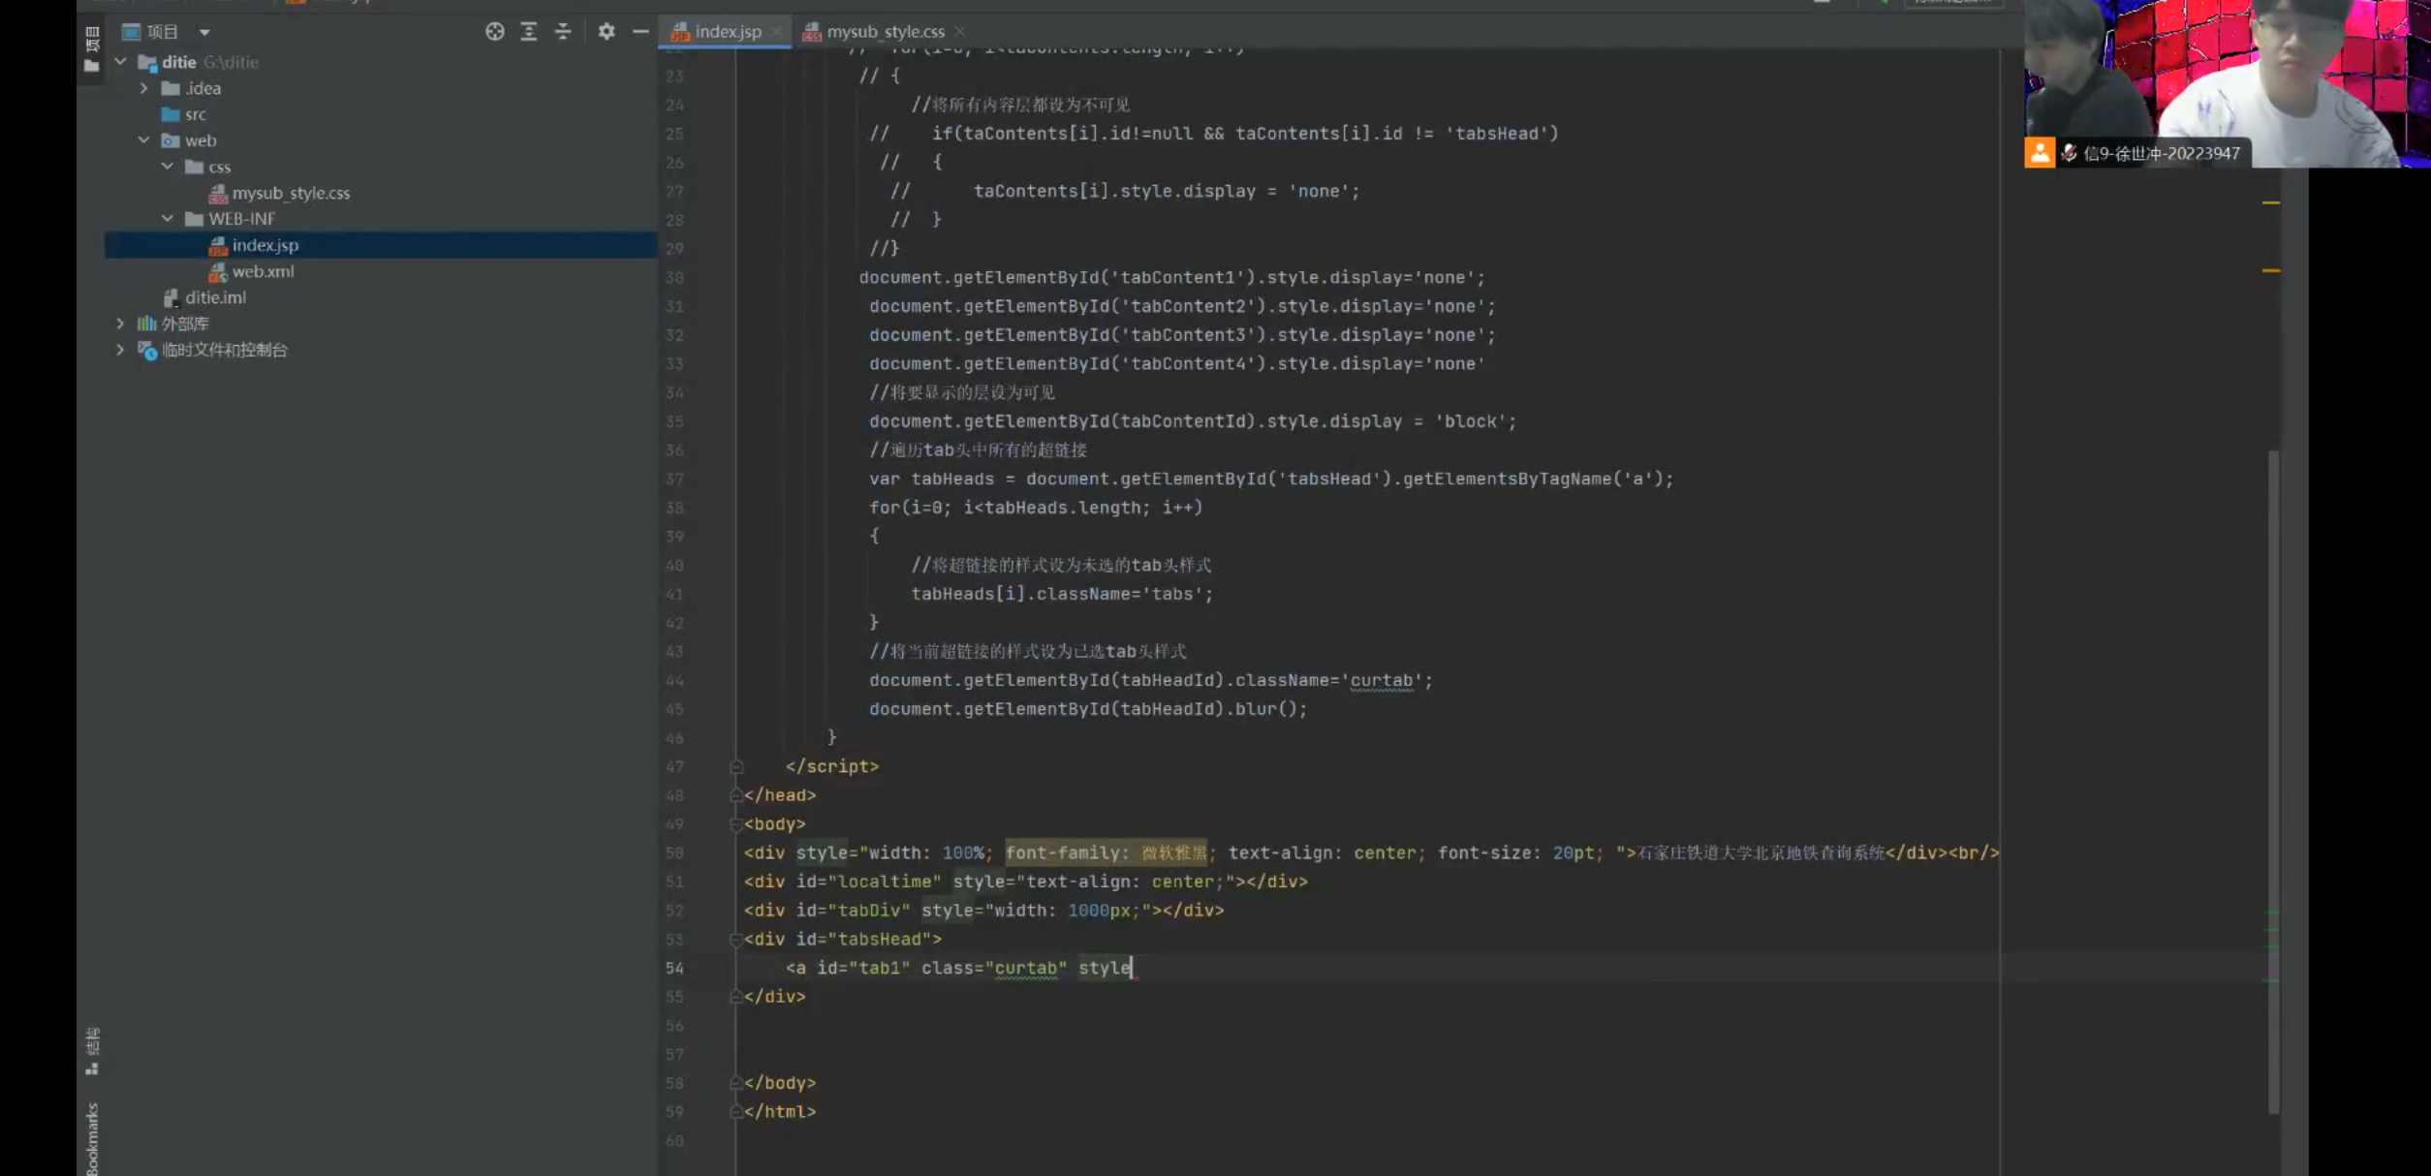This screenshot has width=2431, height=1176.
Task: Collapse the css folder
Action: pos(167,167)
